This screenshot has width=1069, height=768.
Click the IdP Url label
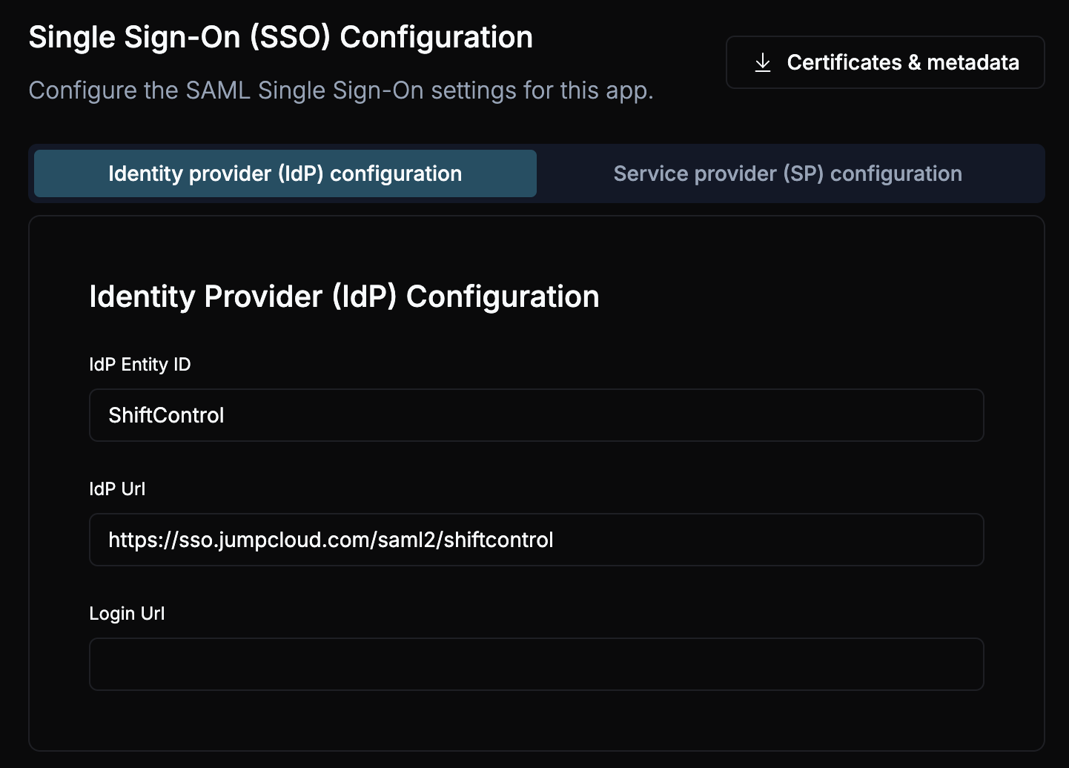117,489
